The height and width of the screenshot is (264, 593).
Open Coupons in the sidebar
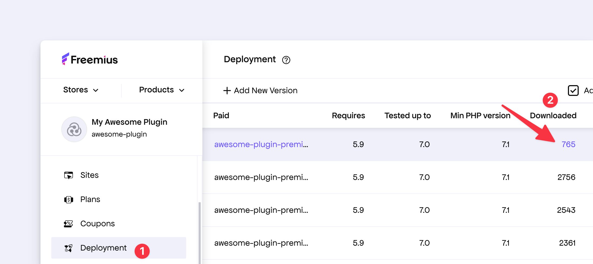[97, 224]
